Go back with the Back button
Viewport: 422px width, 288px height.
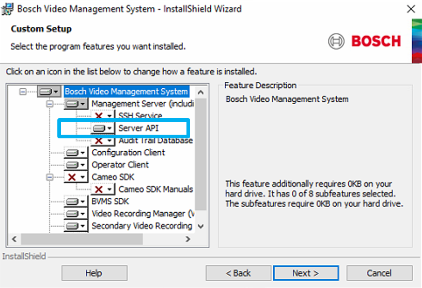coord(238,273)
